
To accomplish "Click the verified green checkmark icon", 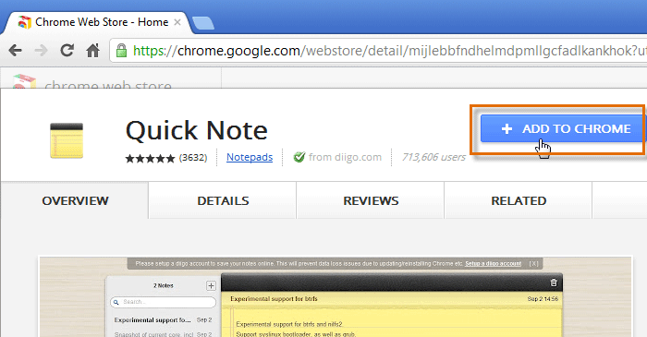I will point(299,157).
